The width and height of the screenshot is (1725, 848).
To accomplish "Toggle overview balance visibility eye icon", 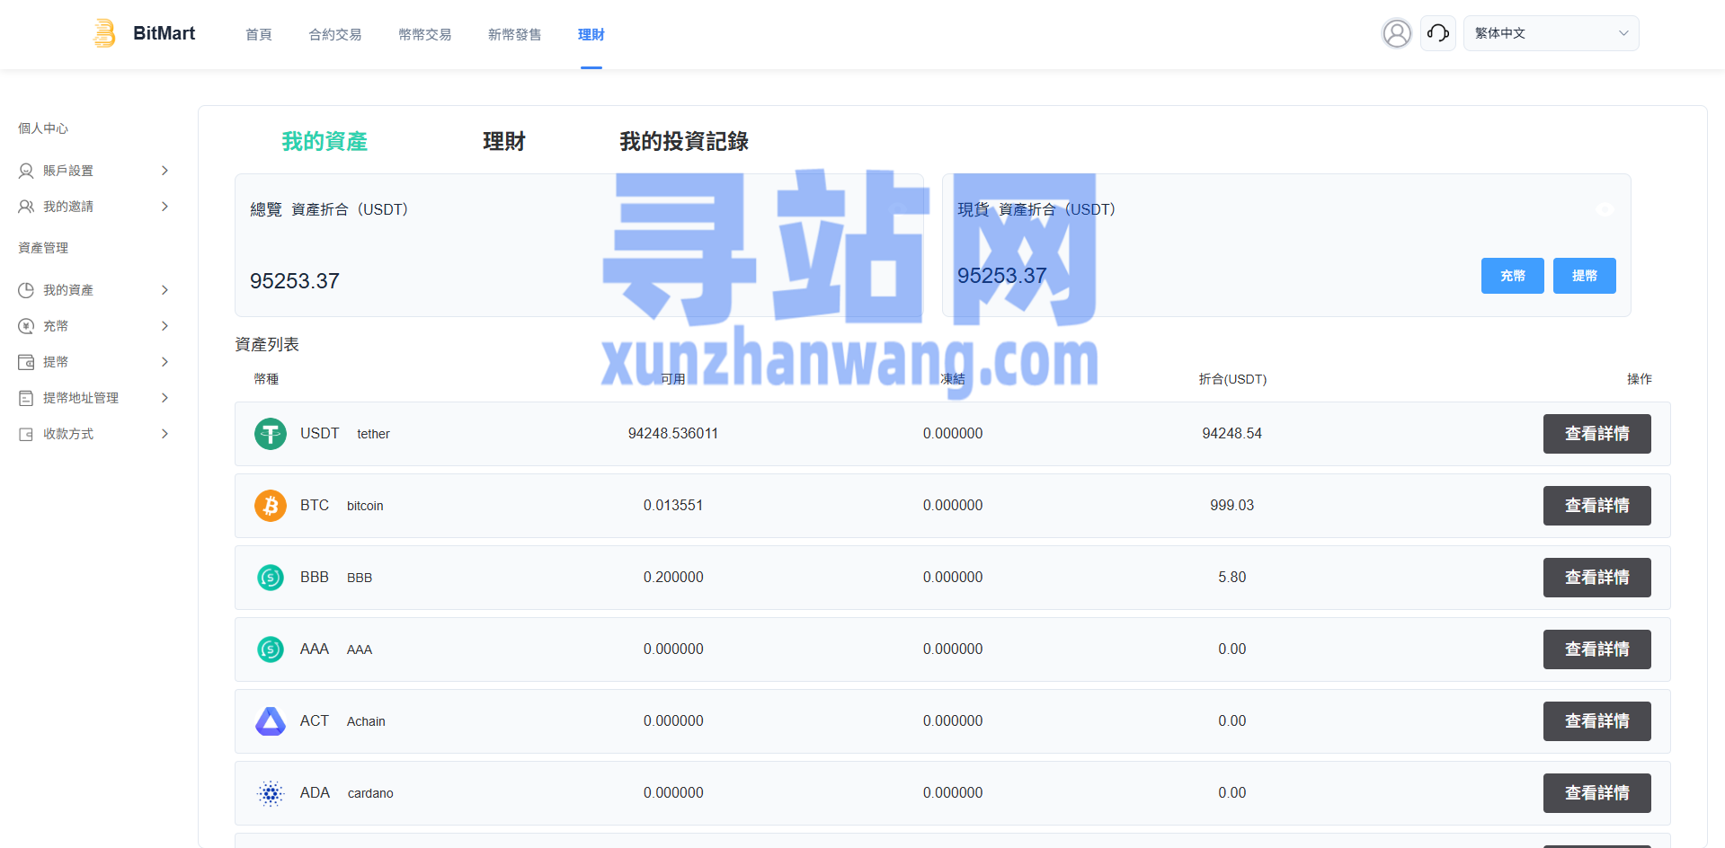I will pos(896,209).
